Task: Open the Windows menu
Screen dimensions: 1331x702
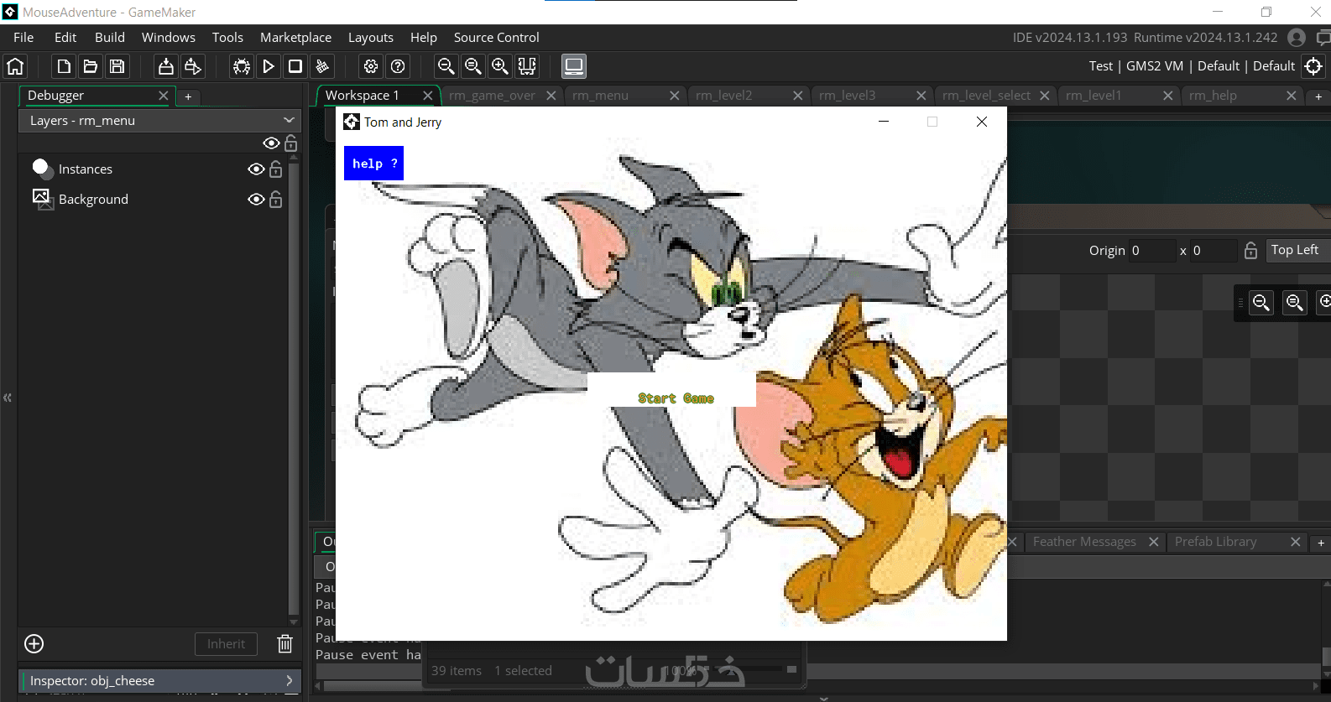Action: [169, 38]
